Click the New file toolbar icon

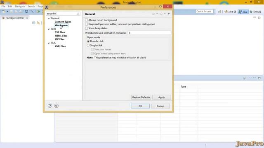coord(4,12)
